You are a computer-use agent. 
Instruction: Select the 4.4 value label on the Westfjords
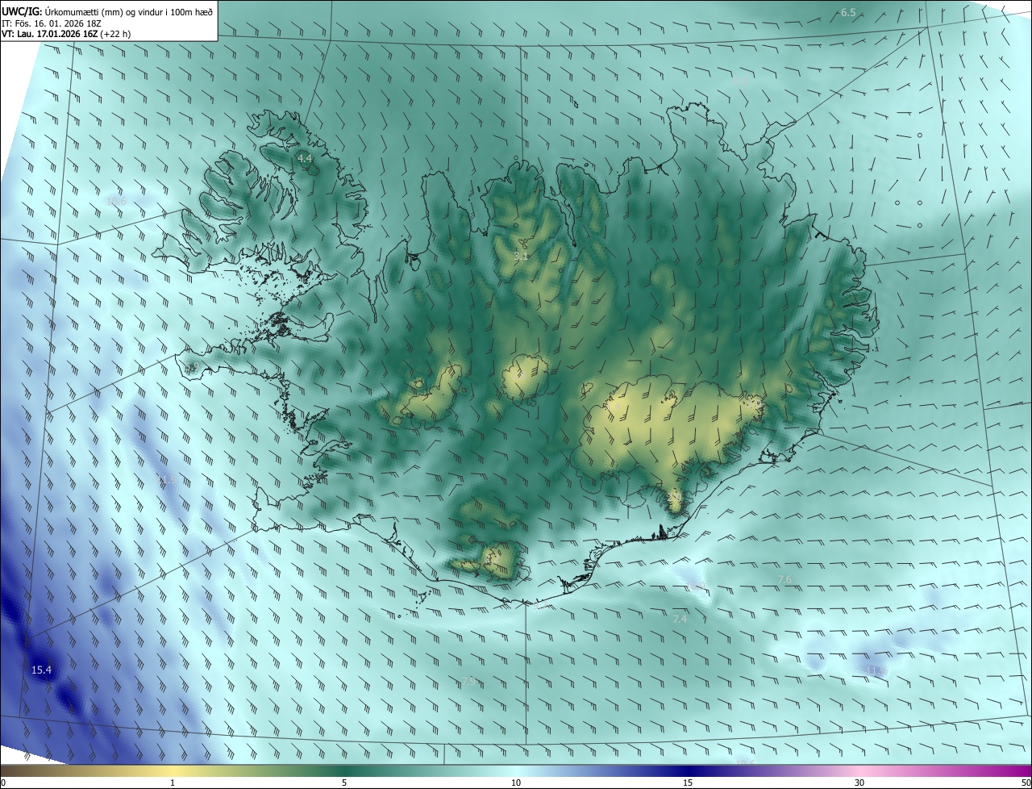click(x=305, y=159)
